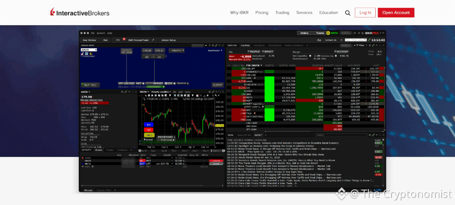Click the blue Buy button on chart
This screenshot has height=205, width=455.
point(148,124)
